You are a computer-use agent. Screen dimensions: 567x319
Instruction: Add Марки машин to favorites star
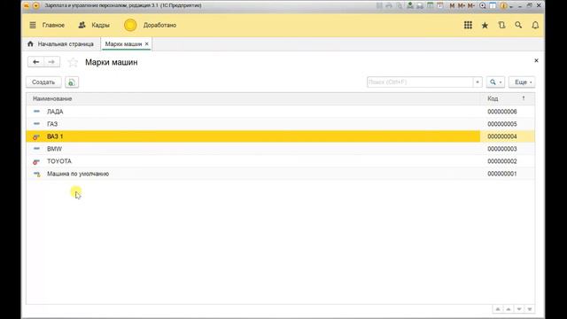click(73, 62)
